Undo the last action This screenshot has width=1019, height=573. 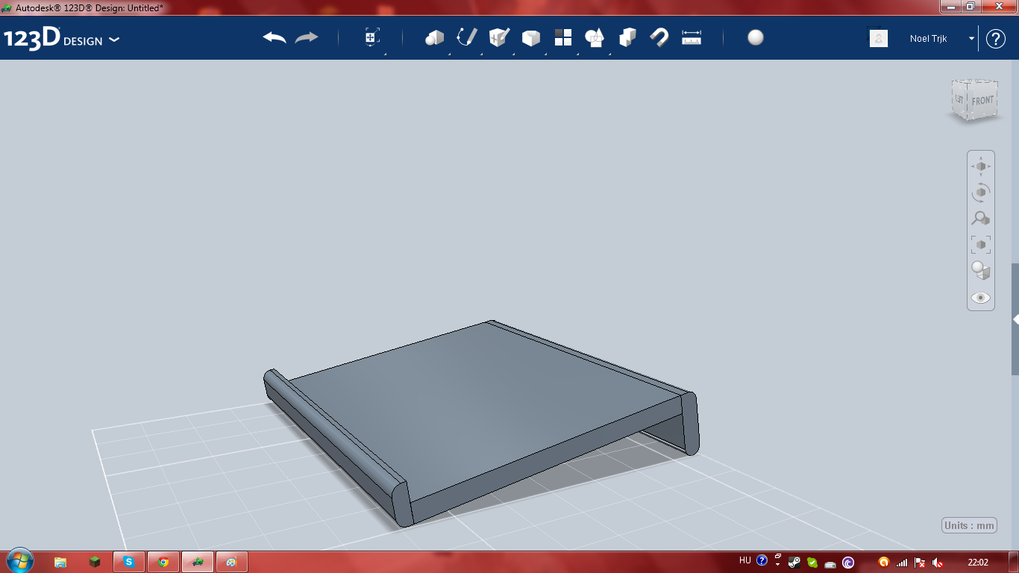click(x=275, y=38)
